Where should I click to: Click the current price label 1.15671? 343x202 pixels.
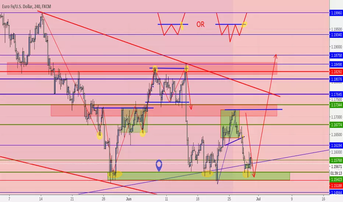pos(336,167)
